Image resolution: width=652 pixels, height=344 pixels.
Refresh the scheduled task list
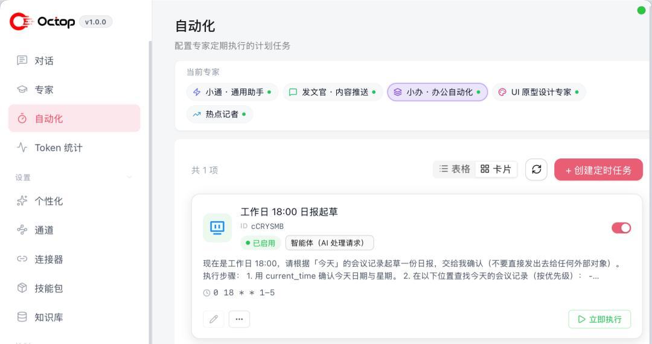click(x=537, y=169)
